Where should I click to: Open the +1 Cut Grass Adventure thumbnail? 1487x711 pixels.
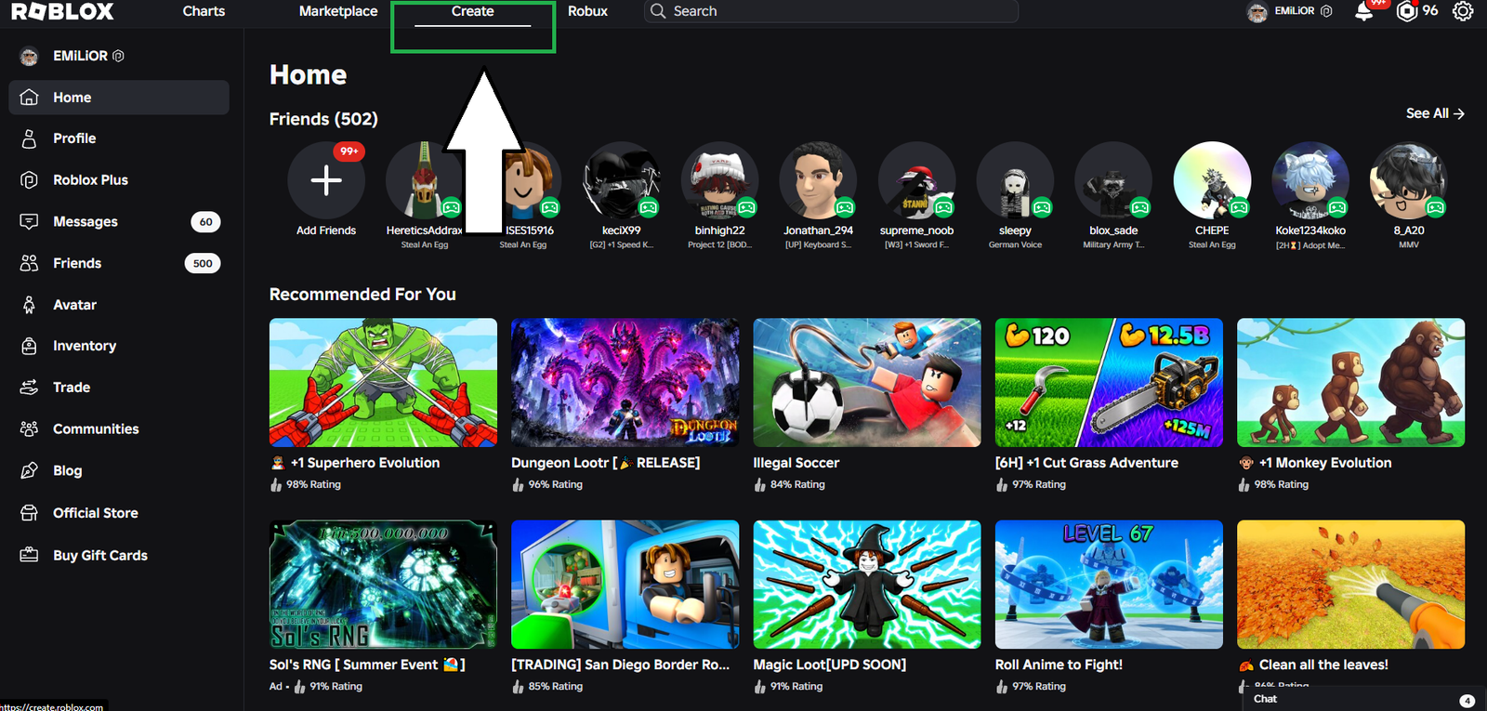pyautogui.click(x=1109, y=383)
